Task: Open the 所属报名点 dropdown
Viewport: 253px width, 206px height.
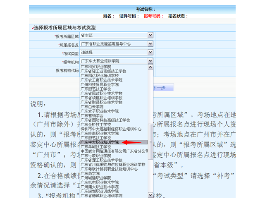Action: click(x=116, y=44)
